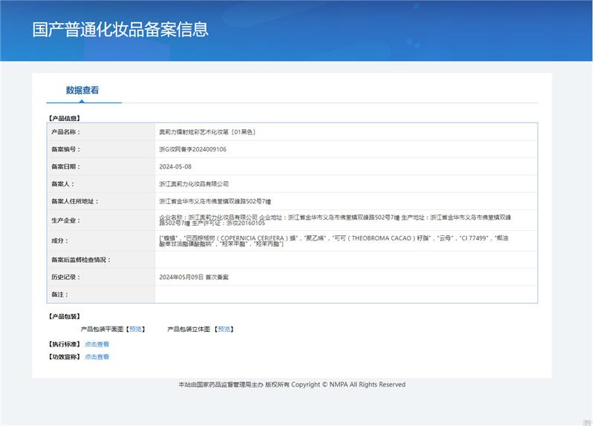Image resolution: width=594 pixels, height=426 pixels.
Task: Open 点击查看 link next to 执行标准
Action: coord(97,344)
